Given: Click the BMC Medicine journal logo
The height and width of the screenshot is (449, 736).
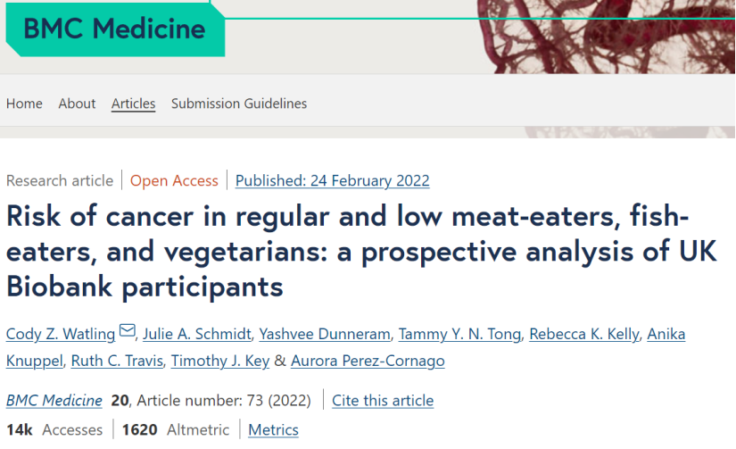Looking at the screenshot, I should (x=114, y=29).
